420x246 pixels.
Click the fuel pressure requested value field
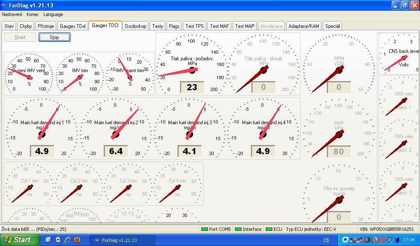(x=192, y=87)
